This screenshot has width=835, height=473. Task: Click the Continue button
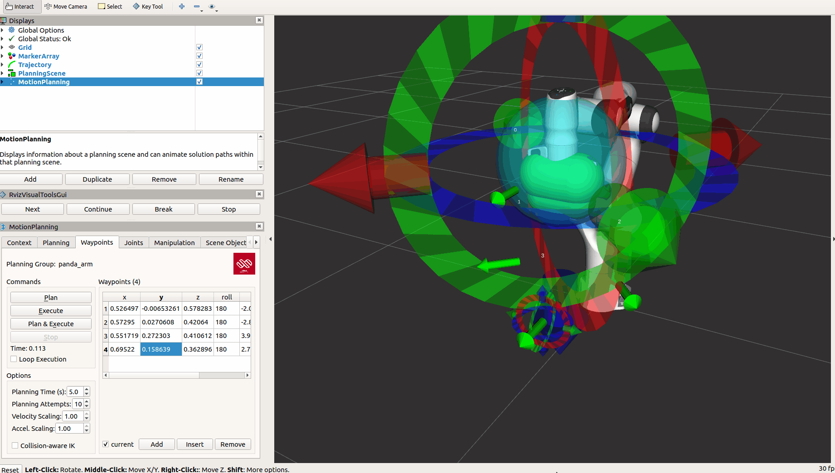(98, 209)
